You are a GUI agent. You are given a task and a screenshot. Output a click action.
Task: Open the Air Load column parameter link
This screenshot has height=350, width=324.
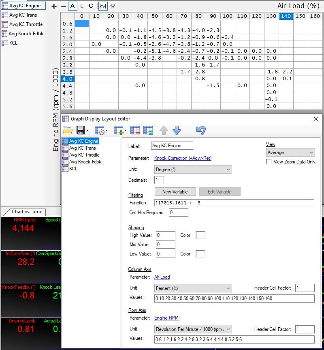tap(162, 277)
